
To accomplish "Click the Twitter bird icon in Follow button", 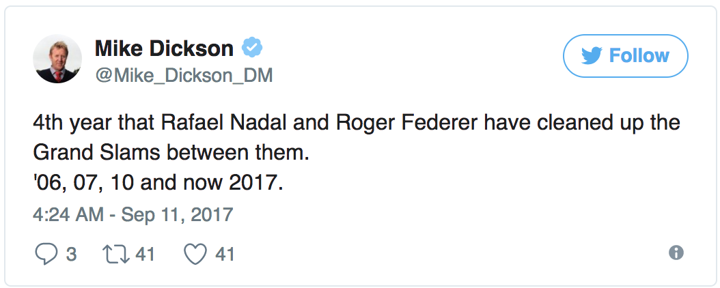I will click(x=592, y=56).
